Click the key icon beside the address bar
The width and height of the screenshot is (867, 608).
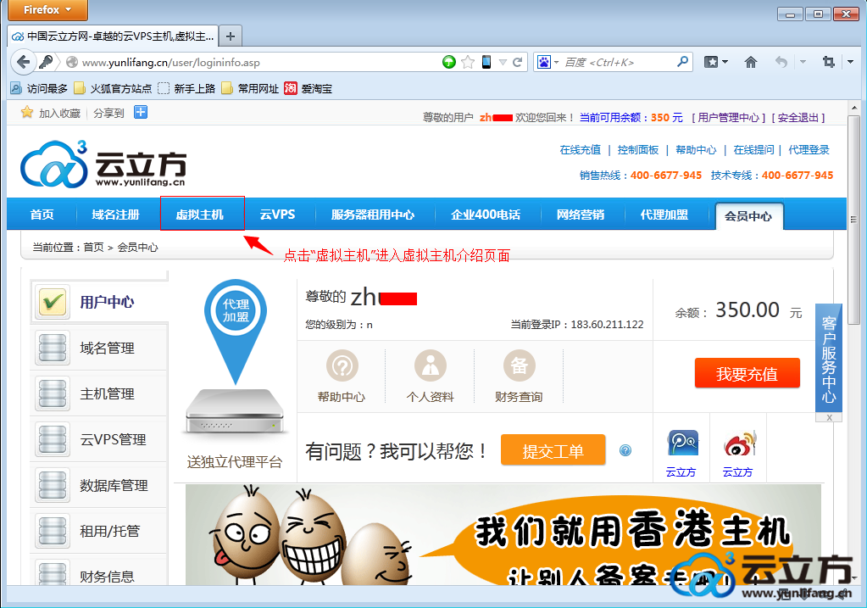(x=46, y=62)
